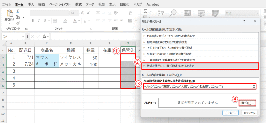Image resolution: width=266 pixels, height=123 pixels.
Task: Click the Borders grid icon
Action: click(55, 21)
